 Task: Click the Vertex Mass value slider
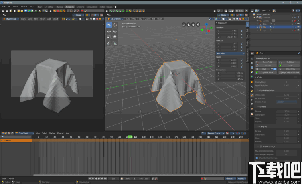click(x=287, y=95)
